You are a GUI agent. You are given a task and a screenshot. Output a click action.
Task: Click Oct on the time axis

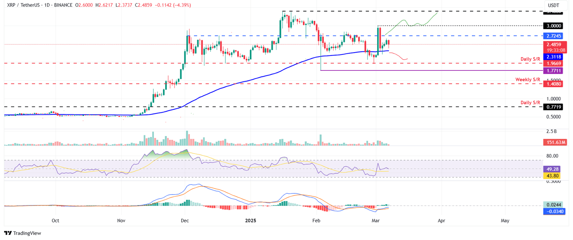point(56,221)
